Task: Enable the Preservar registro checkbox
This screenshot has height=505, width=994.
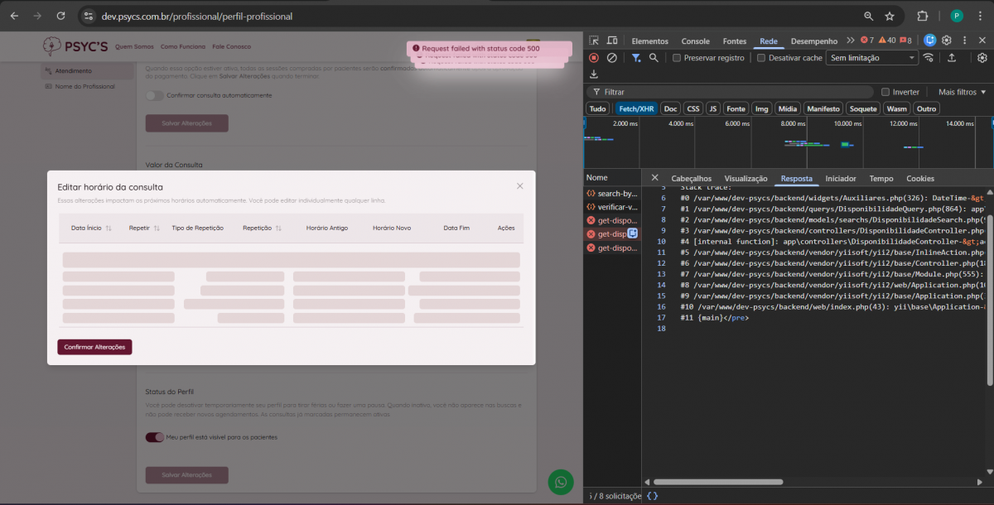Action: tap(677, 58)
